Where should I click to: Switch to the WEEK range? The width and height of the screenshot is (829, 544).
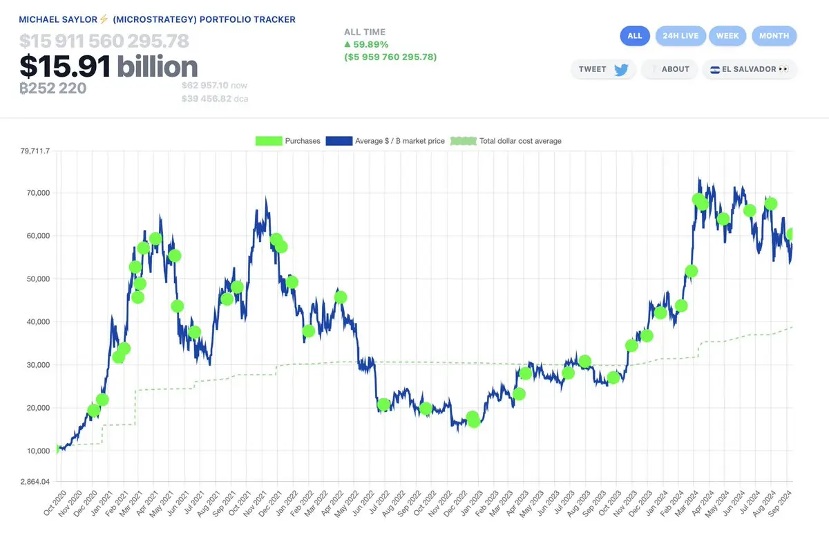[727, 36]
